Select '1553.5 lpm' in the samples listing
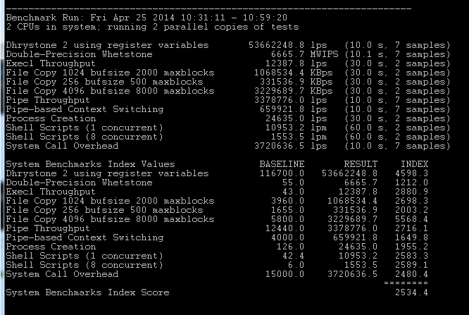 pyautogui.click(x=299, y=137)
